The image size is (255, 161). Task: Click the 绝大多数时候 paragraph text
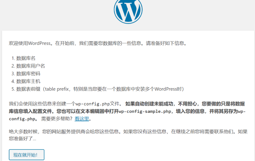(128, 135)
